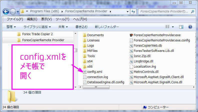Select Microsoft.AspNet.SignalR.Core.dll file
This screenshot has height=112, width=198.
click(156, 82)
